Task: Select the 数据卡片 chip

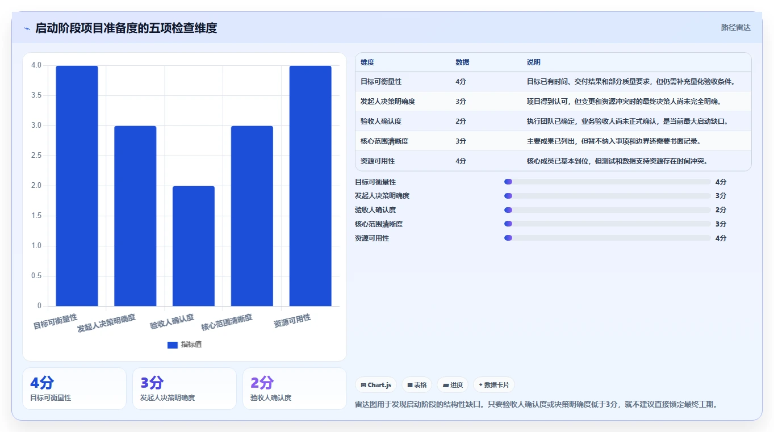Action: (x=494, y=385)
